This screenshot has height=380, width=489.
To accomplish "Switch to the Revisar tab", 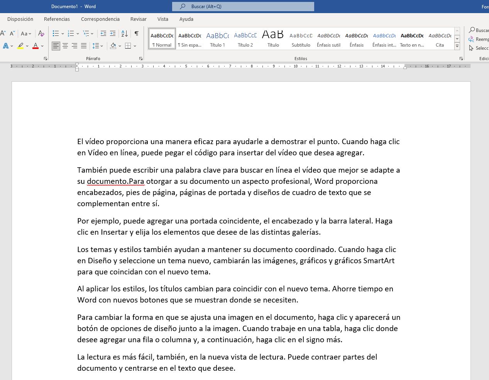I will 138,19.
